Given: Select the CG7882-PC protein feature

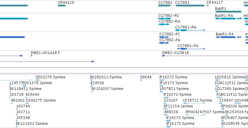Looking at the screenshot, I should [164, 37].
